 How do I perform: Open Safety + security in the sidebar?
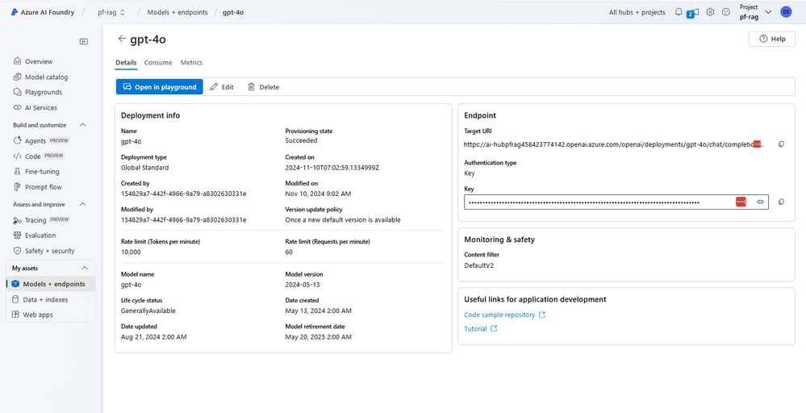pyautogui.click(x=50, y=251)
